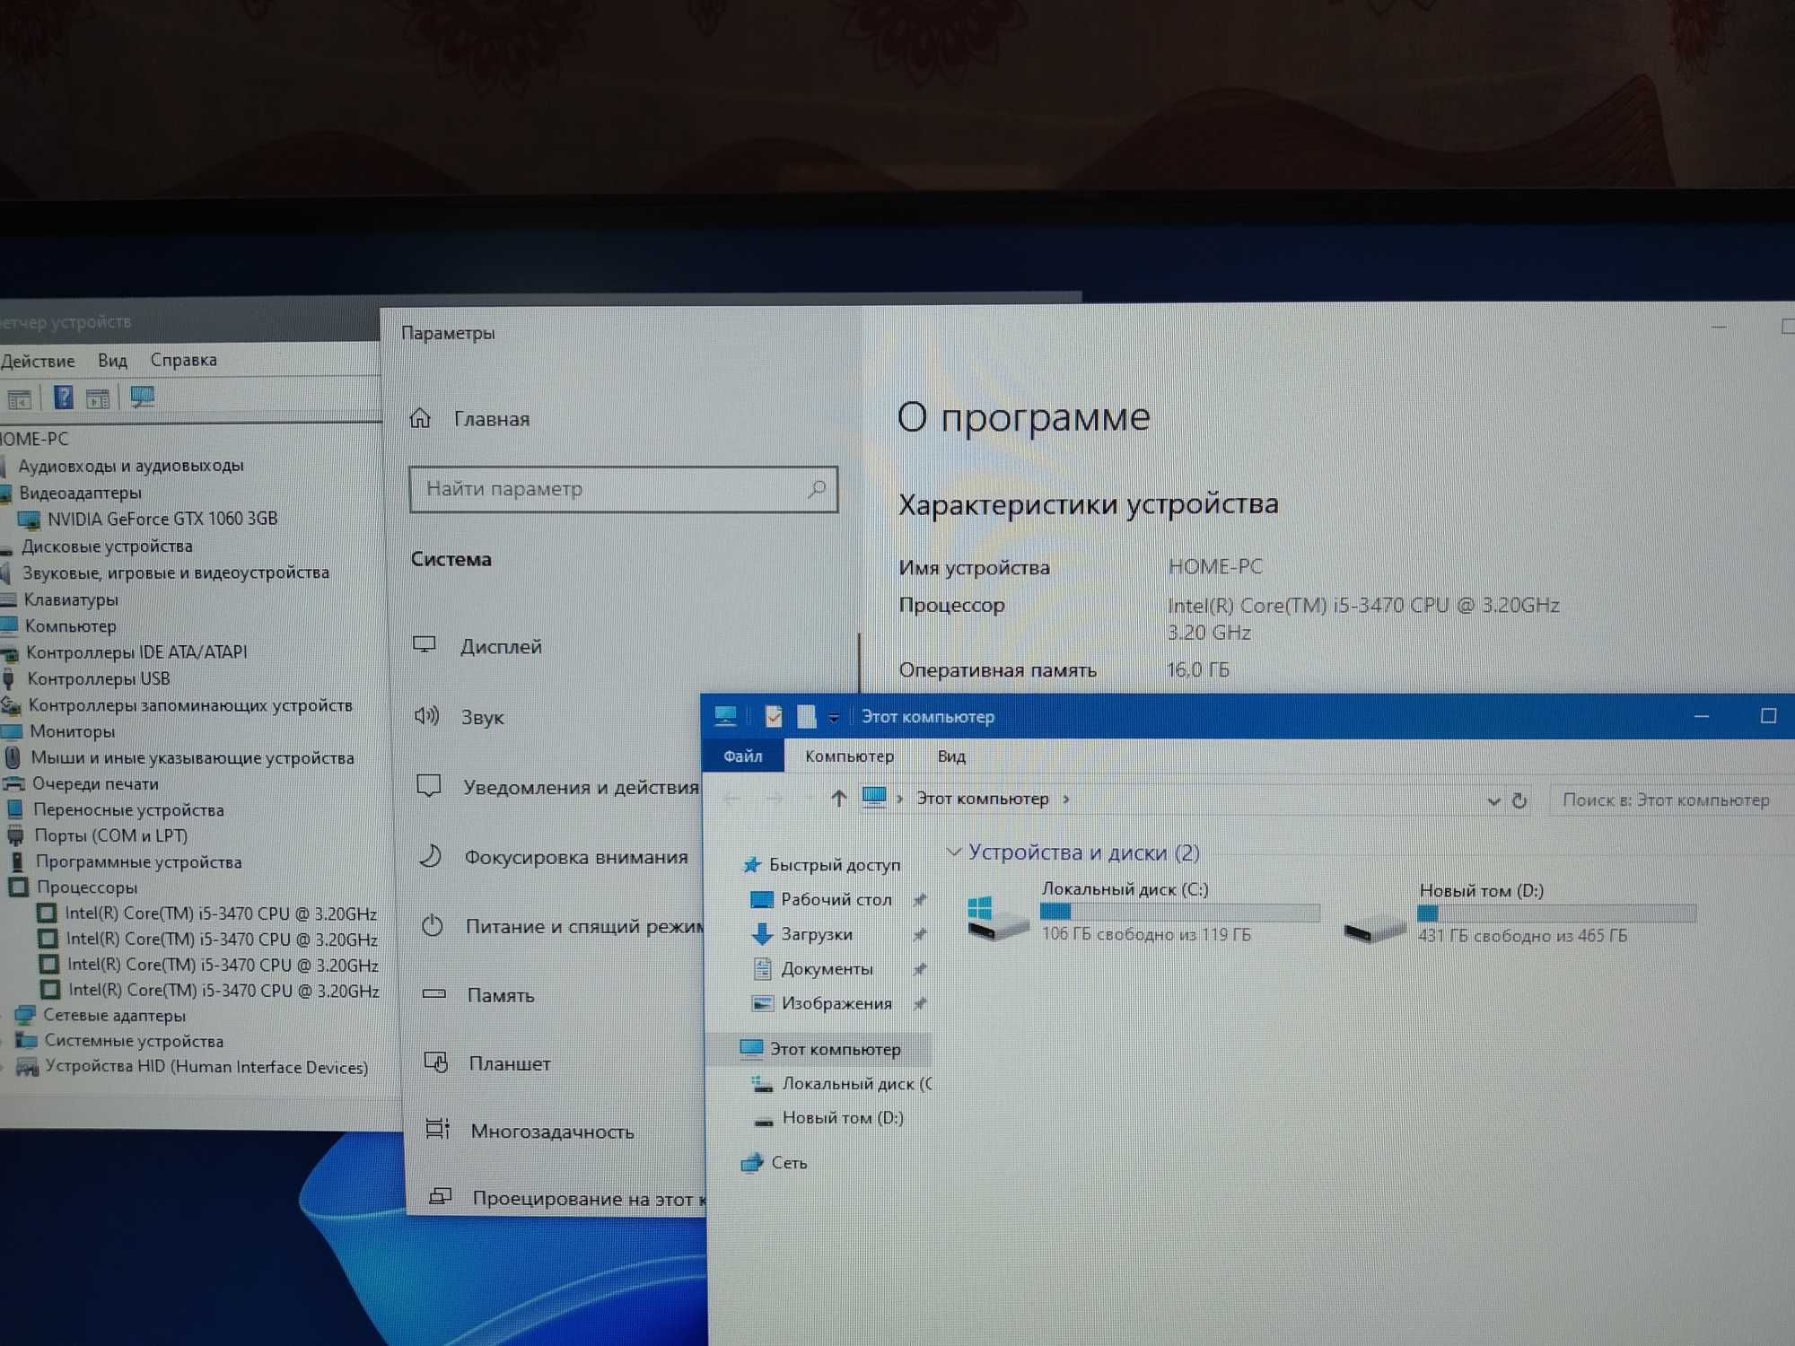Click the Поиск в: Этот компьютер search box

[x=1671, y=800]
